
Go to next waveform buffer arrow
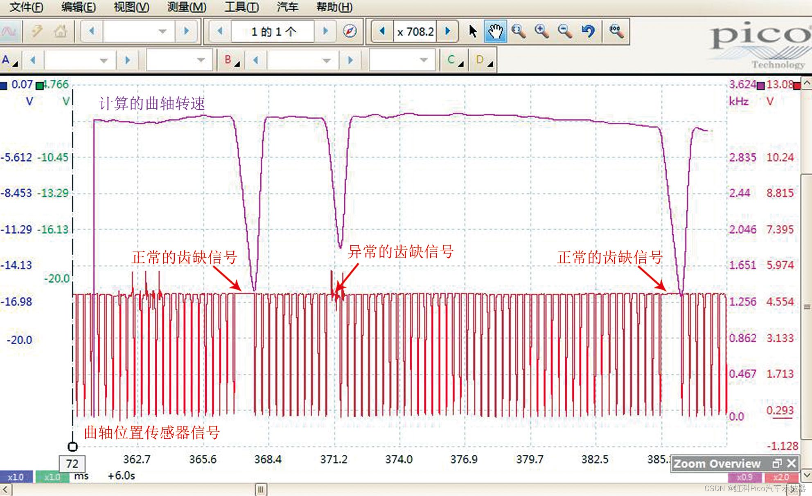tap(325, 31)
